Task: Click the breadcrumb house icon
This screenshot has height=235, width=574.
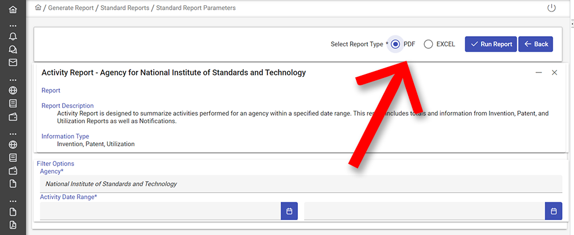Action: pyautogui.click(x=38, y=7)
